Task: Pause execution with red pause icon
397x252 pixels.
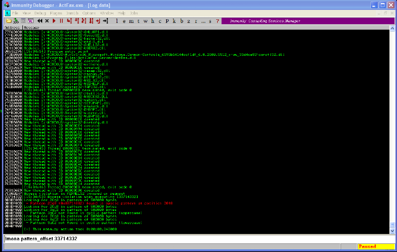Action: click(x=61, y=21)
